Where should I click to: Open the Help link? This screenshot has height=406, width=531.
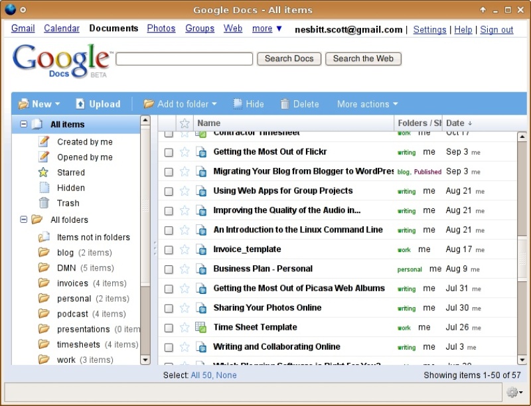463,30
